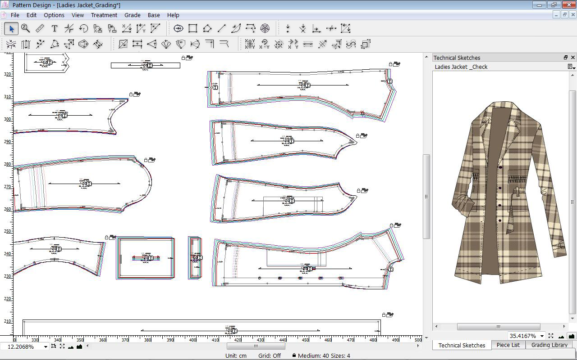Select the straight line draw tool
Screen dimensions: 577x360
221,29
